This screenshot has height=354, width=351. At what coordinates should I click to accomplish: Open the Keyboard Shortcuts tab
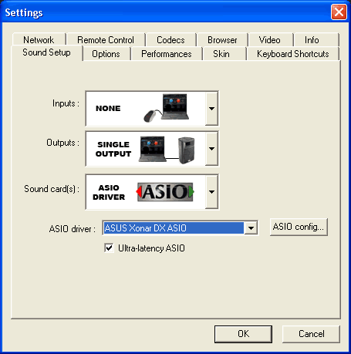(x=293, y=54)
